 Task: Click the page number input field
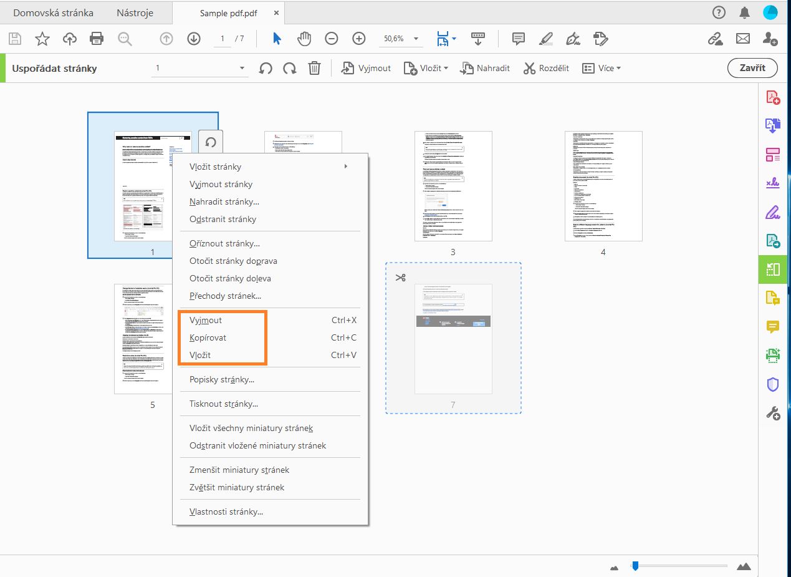[222, 39]
